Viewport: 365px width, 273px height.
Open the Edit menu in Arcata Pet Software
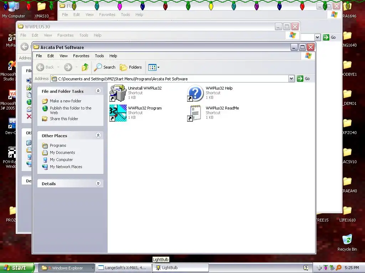point(51,56)
